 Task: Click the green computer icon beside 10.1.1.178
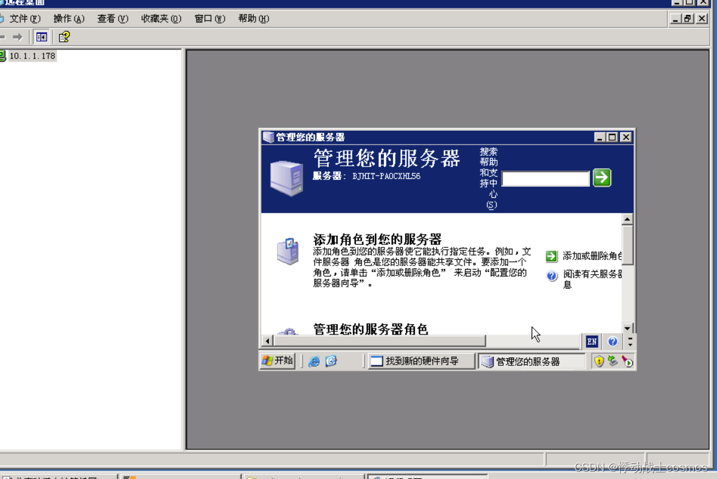[2, 56]
